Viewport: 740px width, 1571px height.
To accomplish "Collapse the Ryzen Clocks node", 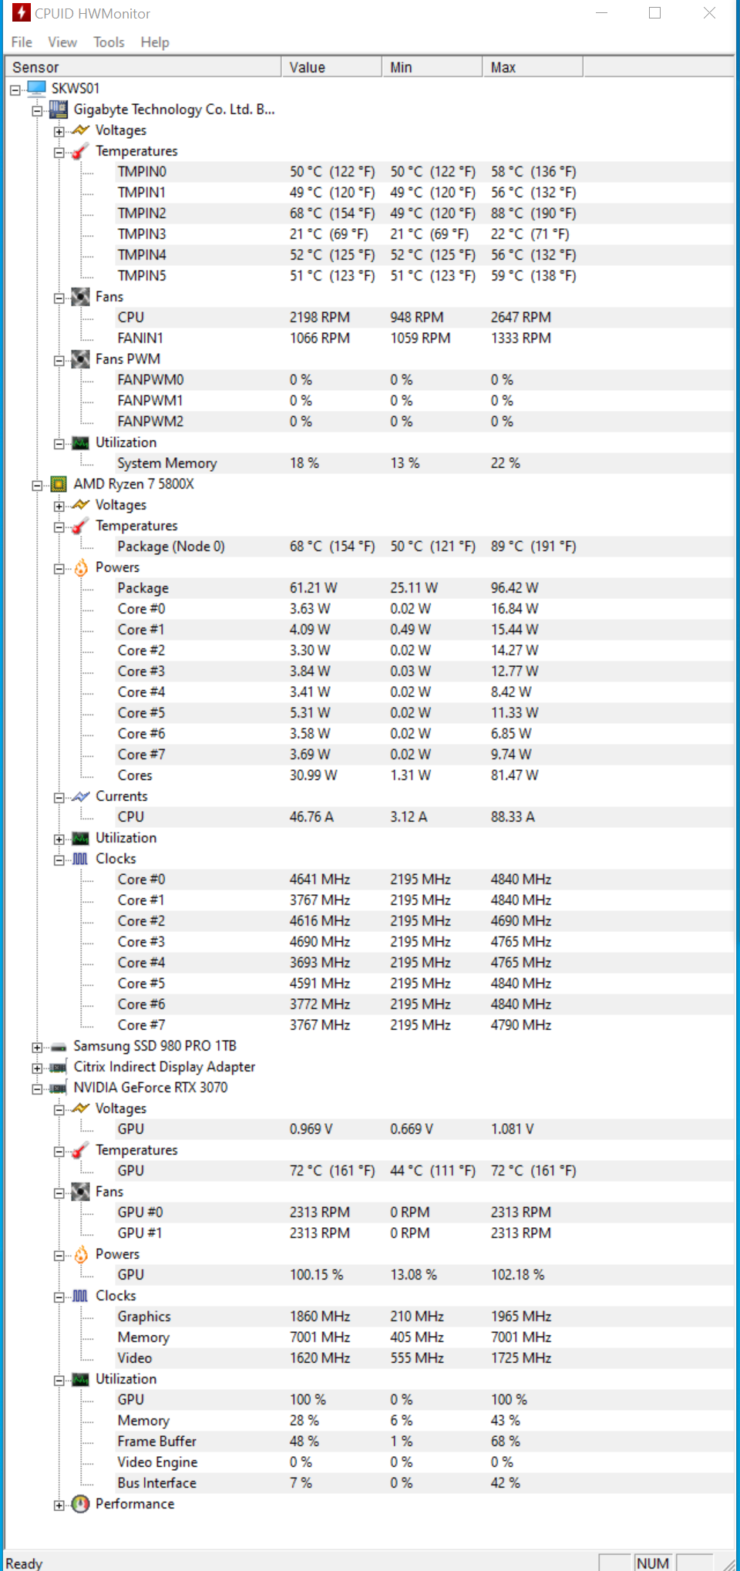I will (59, 860).
